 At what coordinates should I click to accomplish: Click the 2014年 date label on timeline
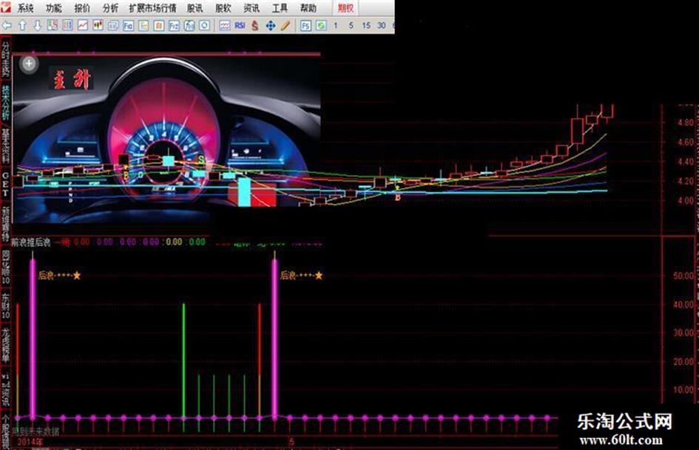pyautogui.click(x=30, y=443)
